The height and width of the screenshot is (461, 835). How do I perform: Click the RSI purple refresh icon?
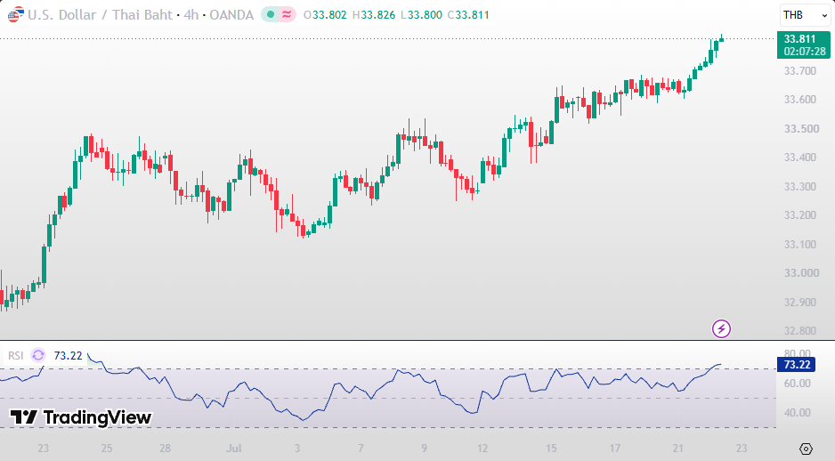[x=38, y=355]
